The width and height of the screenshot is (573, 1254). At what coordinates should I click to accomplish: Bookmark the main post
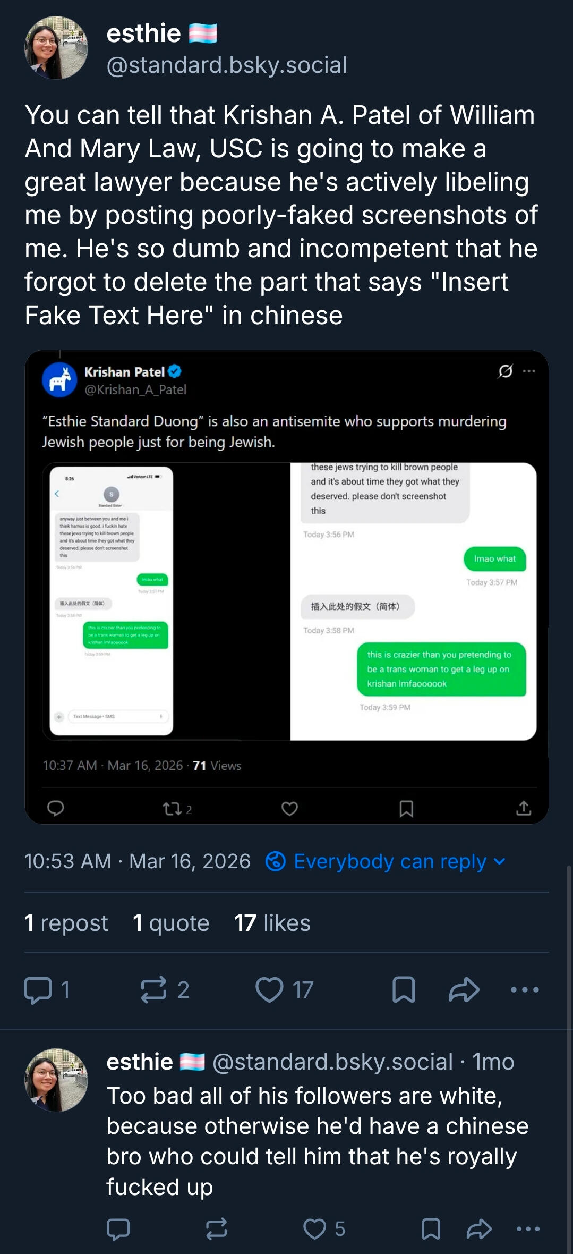point(404,990)
